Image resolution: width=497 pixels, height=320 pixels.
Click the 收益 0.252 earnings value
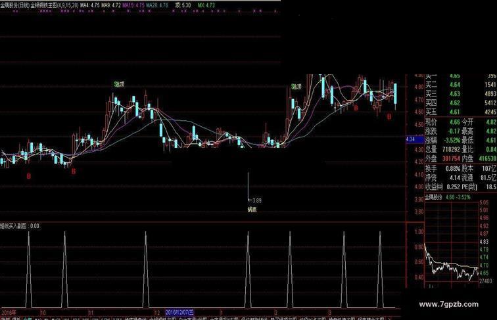tap(453, 187)
